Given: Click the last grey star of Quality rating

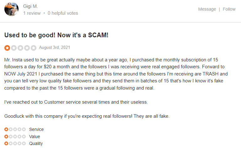Looking at the screenshot, I should click(x=24, y=143).
